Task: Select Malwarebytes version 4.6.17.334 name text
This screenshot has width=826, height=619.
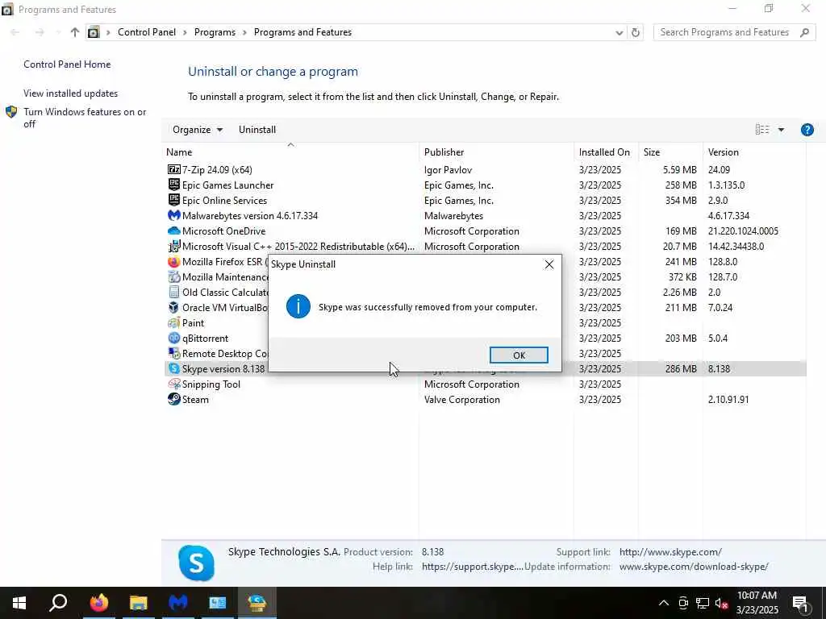Action: 250,215
